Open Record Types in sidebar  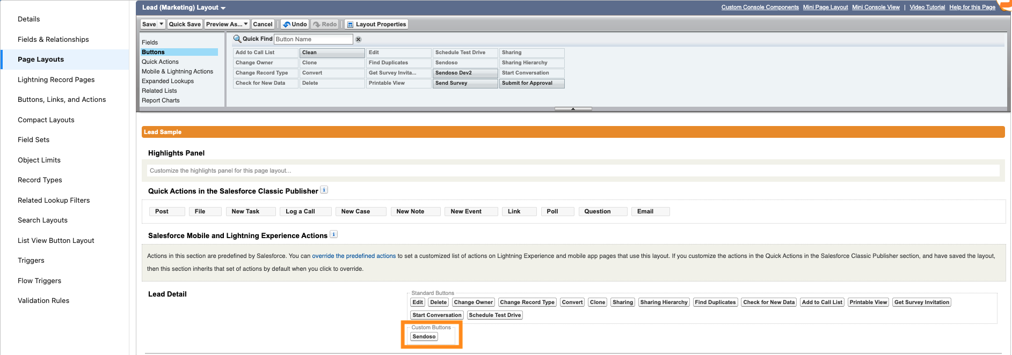[40, 180]
